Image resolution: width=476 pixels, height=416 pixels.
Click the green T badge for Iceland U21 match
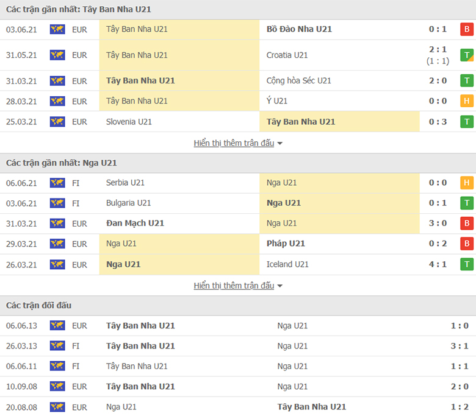click(x=467, y=264)
